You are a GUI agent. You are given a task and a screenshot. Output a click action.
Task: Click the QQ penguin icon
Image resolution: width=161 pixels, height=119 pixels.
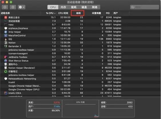6,39
